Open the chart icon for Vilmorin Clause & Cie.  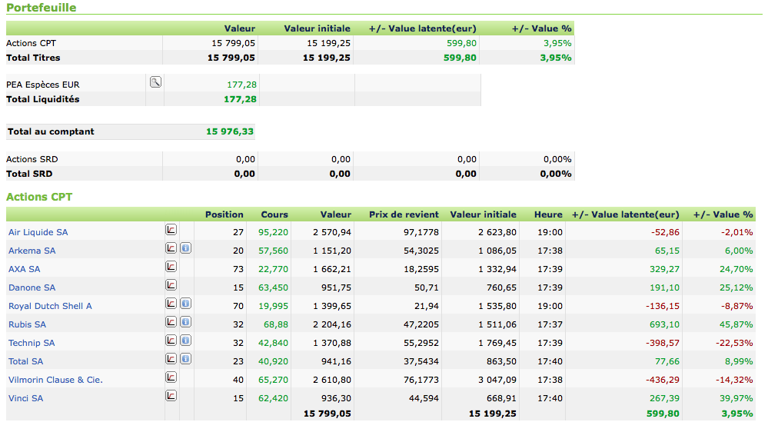pyautogui.click(x=171, y=377)
